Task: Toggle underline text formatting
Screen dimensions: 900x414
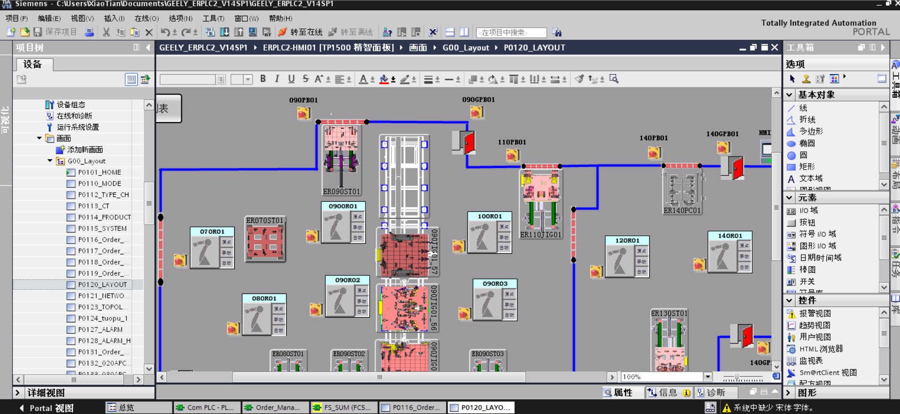Action: [291, 79]
